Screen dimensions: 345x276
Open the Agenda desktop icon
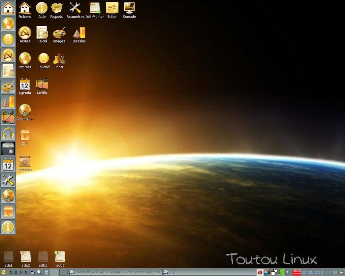[x=25, y=86]
